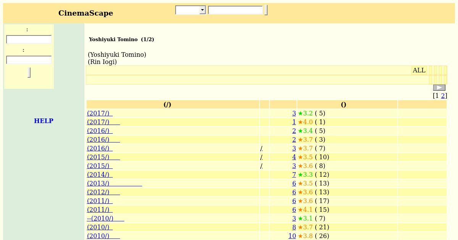The height and width of the screenshot is (240, 458).
Task: Click the small button below the sidebar fields
Action: click(x=29, y=72)
